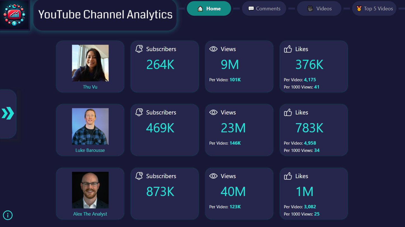This screenshot has height=227, width=405.
Task: Click the Per Video 3,082 likes text
Action: point(300,207)
